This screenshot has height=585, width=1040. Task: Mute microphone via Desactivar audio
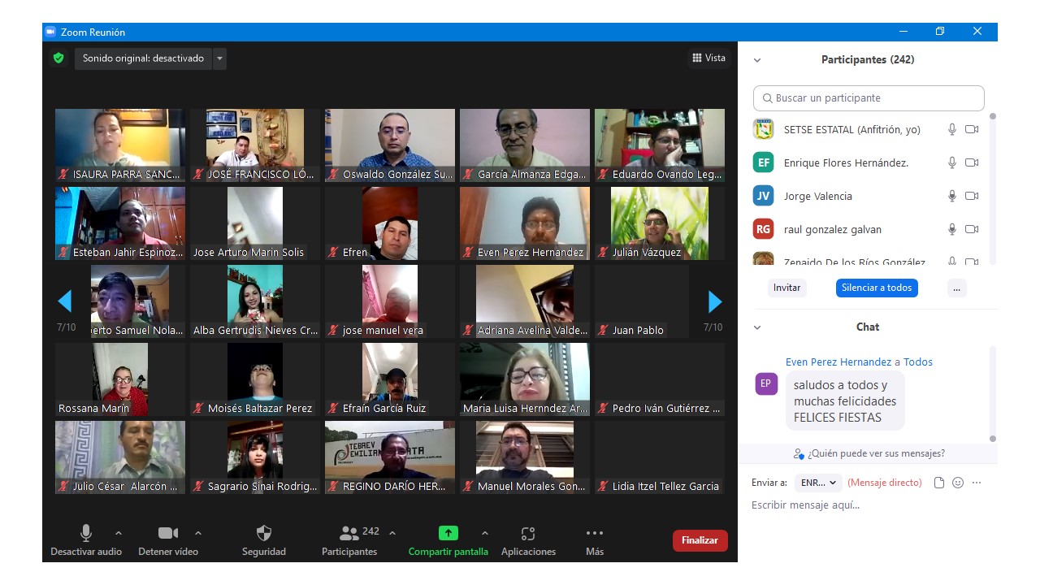[86, 541]
